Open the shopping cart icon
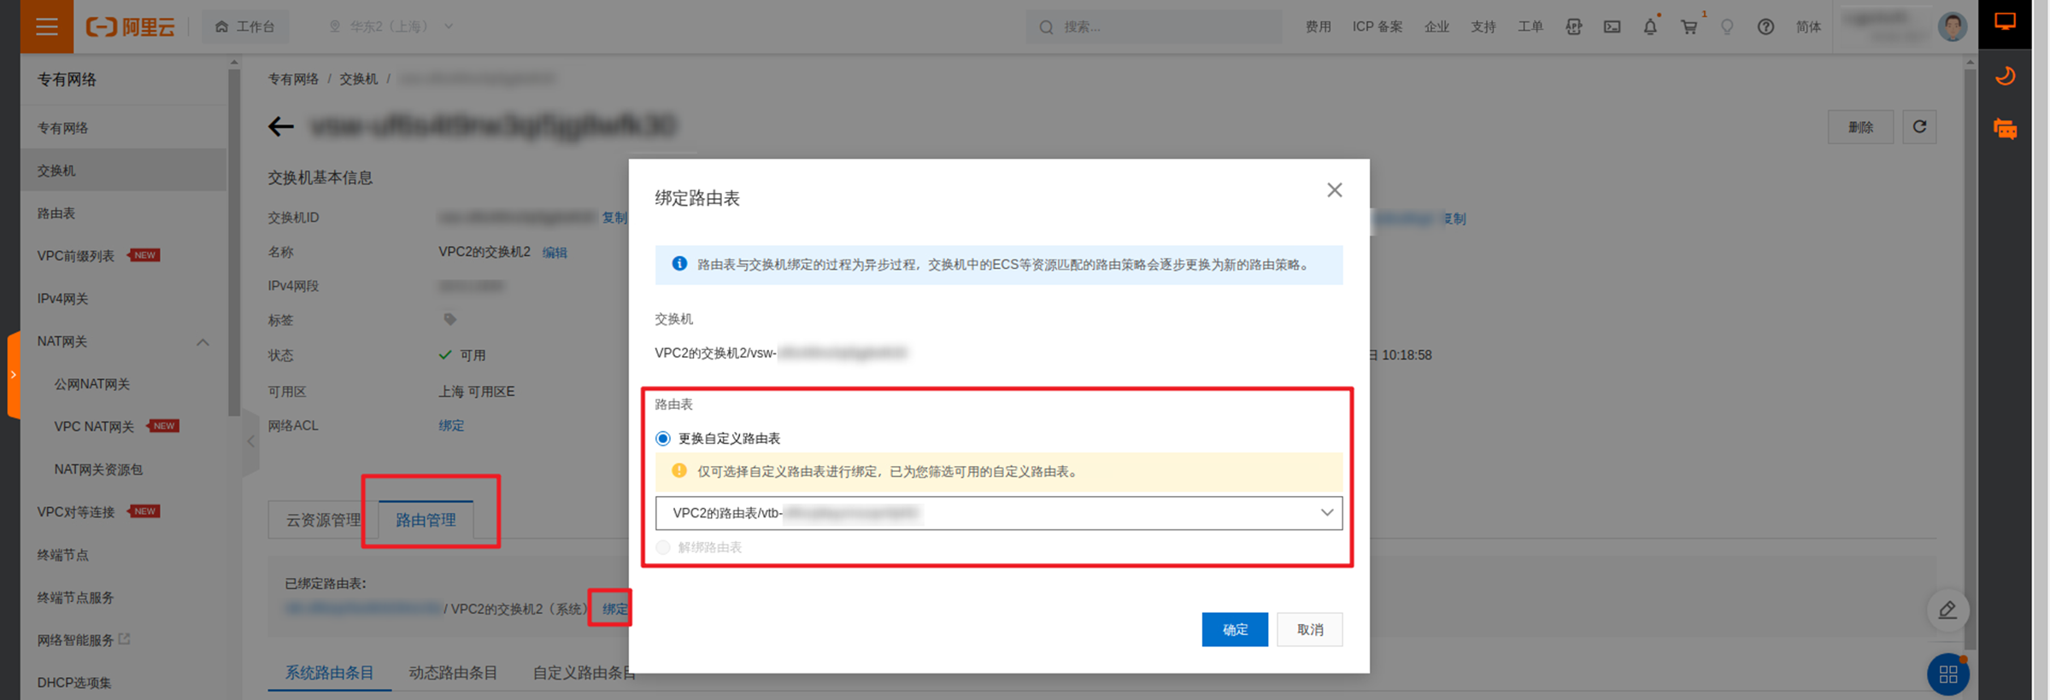 coord(1689,26)
